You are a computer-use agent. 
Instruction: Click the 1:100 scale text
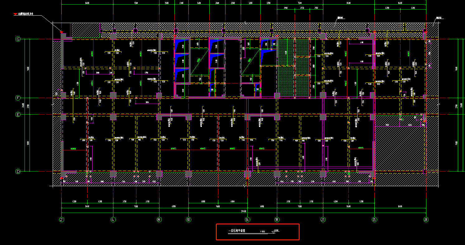tap(263, 232)
